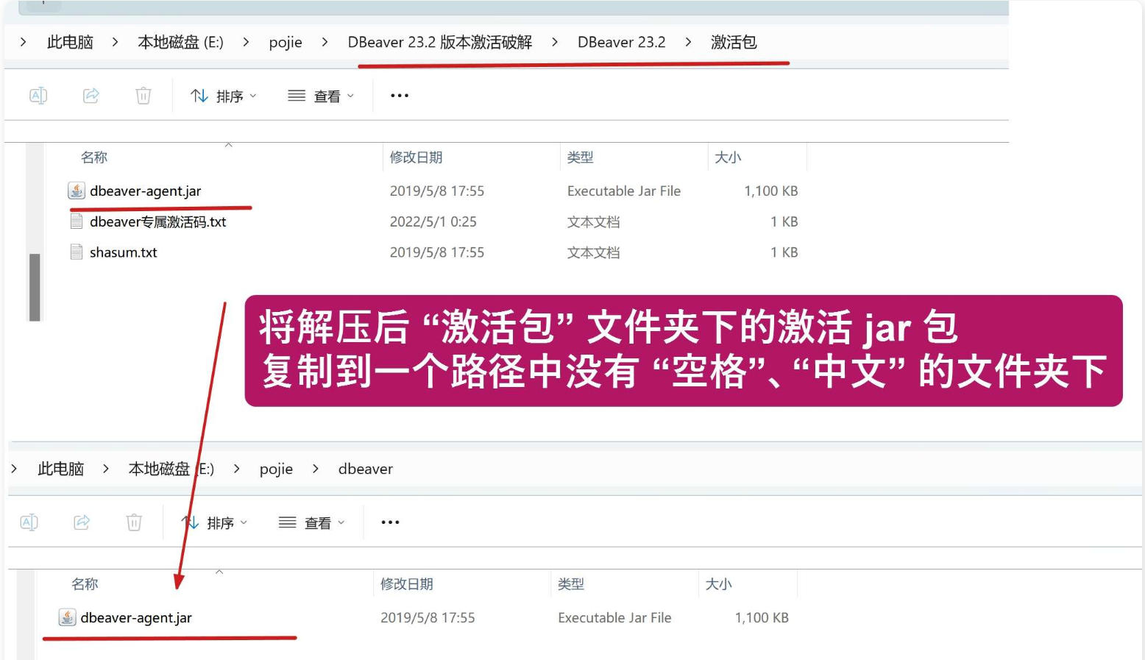Click the Java icon of dbeaver-agent.jar in the lower window

(x=67, y=617)
